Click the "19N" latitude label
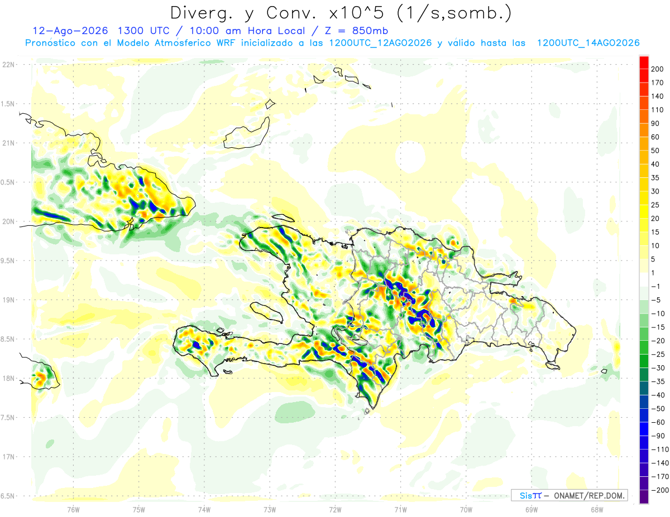 tap(8, 299)
